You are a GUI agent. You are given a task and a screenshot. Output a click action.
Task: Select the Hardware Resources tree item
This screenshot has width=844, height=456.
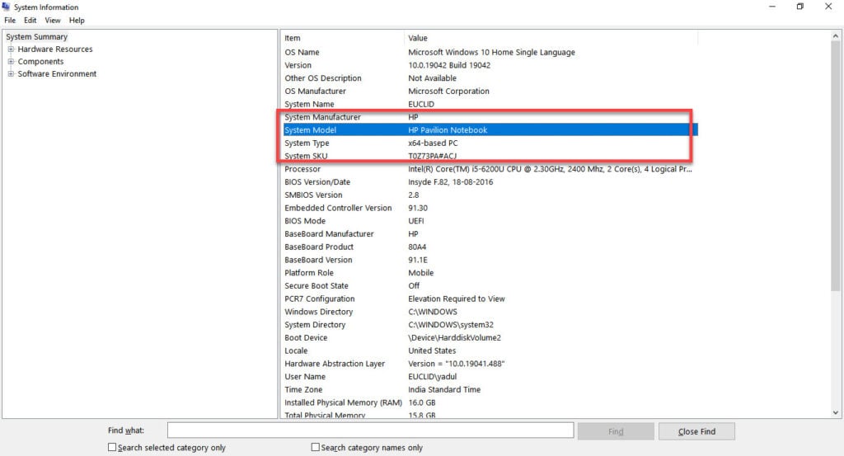(55, 49)
